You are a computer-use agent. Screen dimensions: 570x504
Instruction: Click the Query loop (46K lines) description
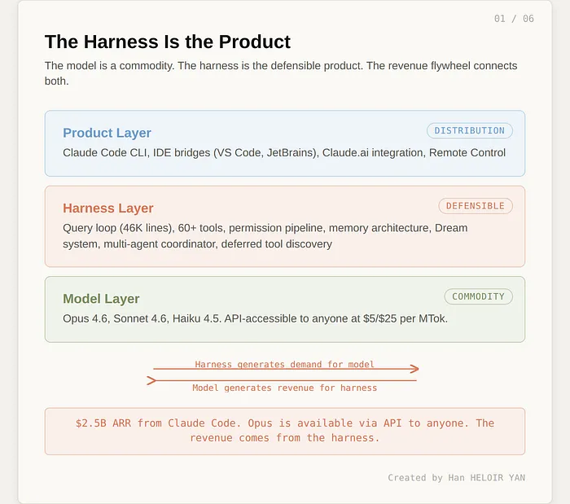[265, 235]
